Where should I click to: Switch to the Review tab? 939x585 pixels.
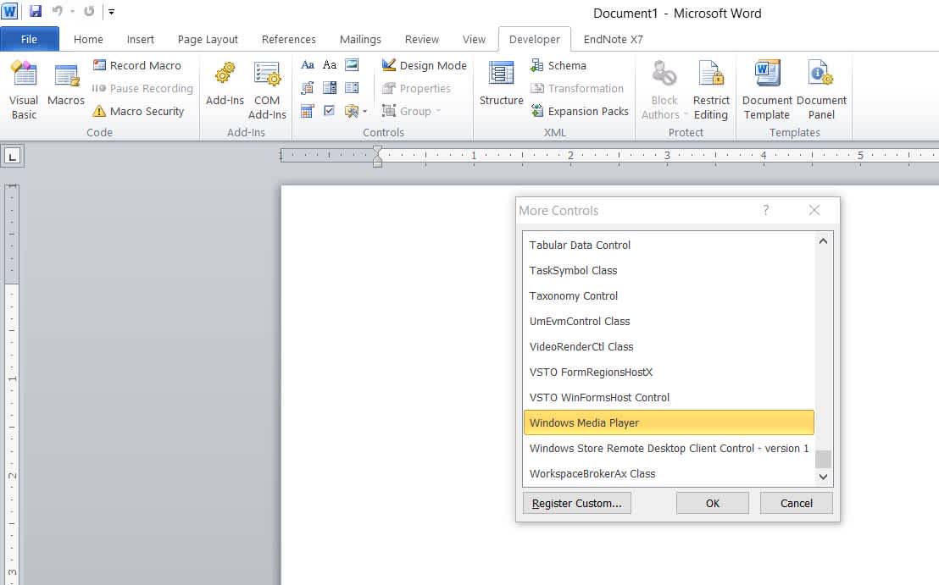421,39
